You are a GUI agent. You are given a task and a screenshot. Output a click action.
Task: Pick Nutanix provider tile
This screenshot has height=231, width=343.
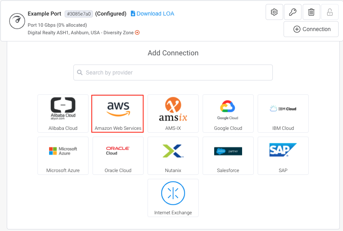coord(173,156)
